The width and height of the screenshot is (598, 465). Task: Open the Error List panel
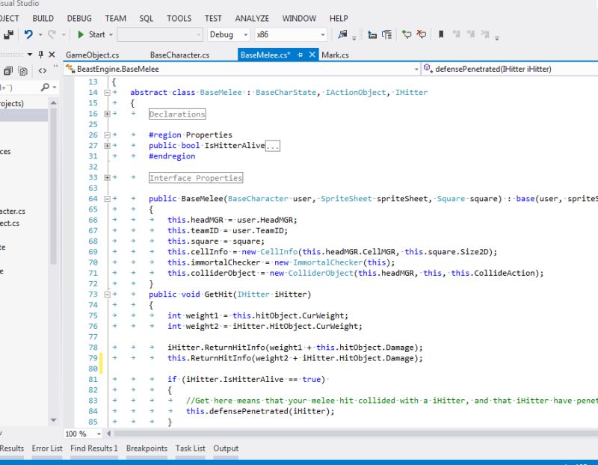click(x=46, y=448)
